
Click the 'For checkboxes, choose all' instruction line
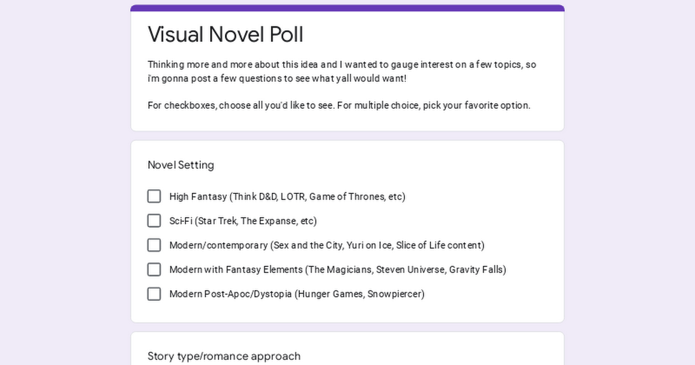click(x=339, y=105)
